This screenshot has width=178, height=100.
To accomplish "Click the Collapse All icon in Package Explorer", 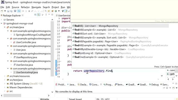I will pyautogui.click(x=35, y=15).
